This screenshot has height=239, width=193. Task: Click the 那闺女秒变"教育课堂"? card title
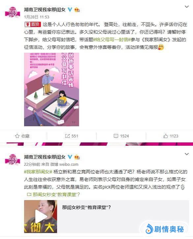click(x=86, y=207)
